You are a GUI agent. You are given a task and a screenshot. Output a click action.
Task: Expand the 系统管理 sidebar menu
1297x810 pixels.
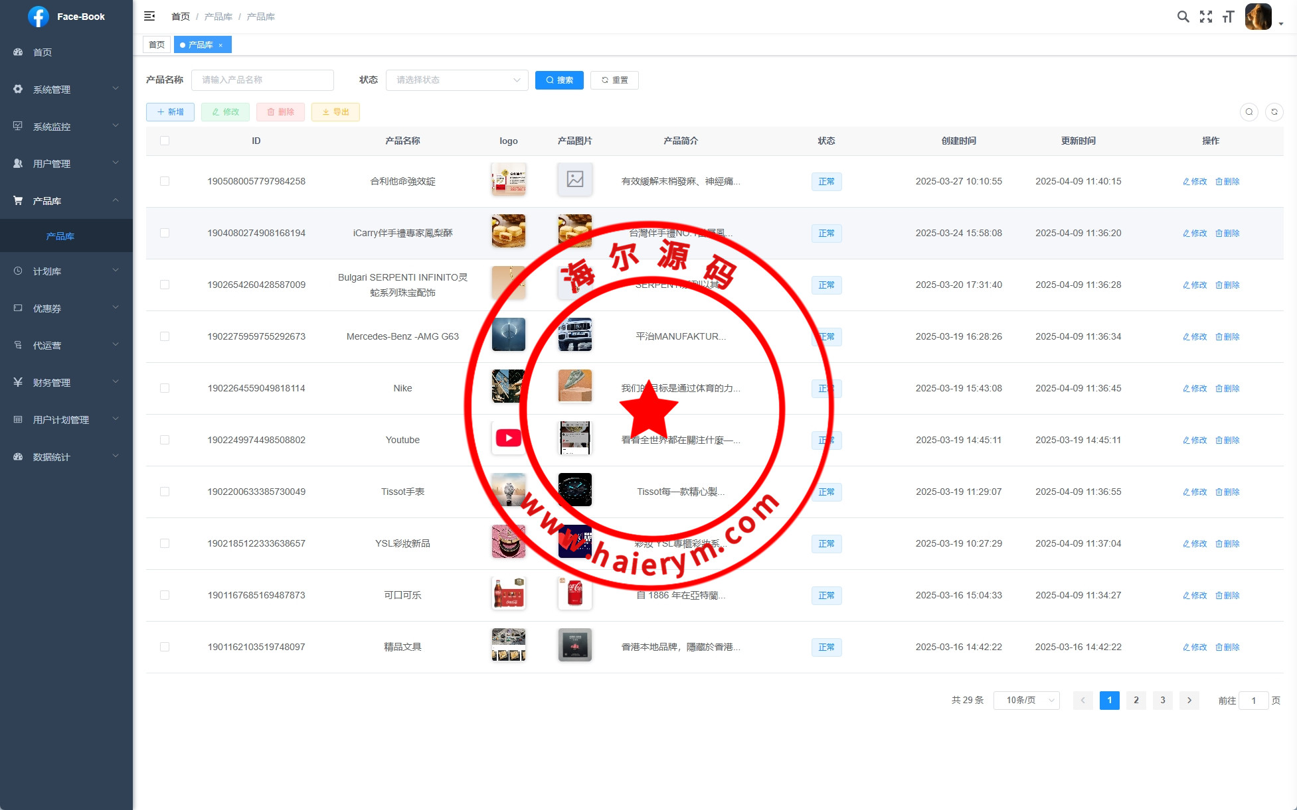(x=66, y=90)
